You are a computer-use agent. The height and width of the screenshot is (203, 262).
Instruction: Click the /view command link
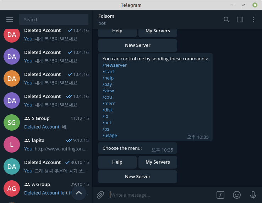tap(108, 91)
